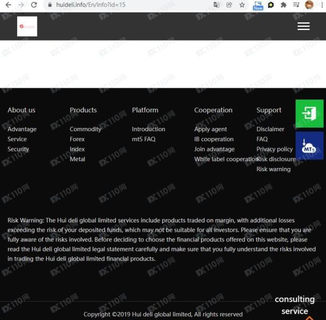Open the Index product link
The image size is (326, 320).
(x=77, y=149)
